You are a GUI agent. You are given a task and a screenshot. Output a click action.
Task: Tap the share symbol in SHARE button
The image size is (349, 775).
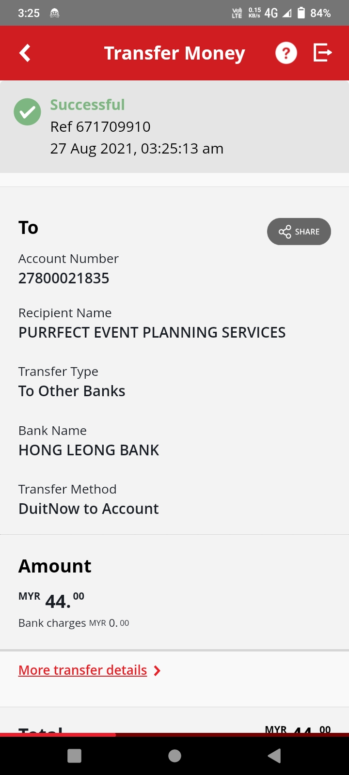click(285, 232)
